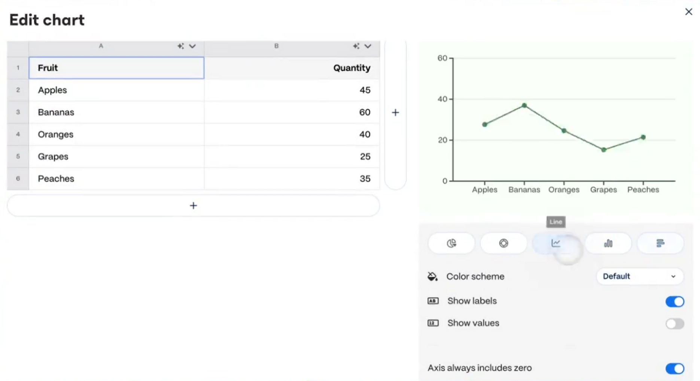The image size is (700, 381).
Task: Select the vertical bar chart icon
Action: [x=608, y=243]
